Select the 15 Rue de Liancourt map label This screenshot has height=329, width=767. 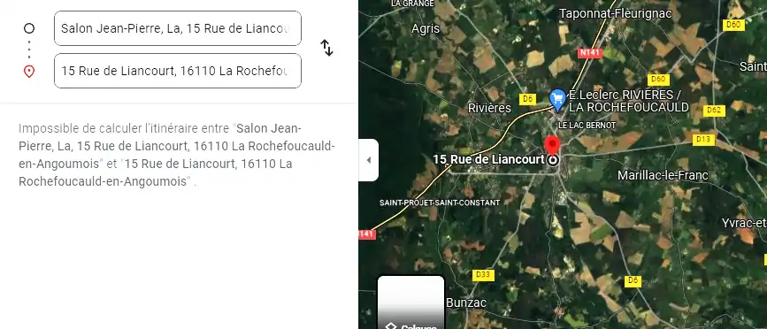click(x=488, y=159)
